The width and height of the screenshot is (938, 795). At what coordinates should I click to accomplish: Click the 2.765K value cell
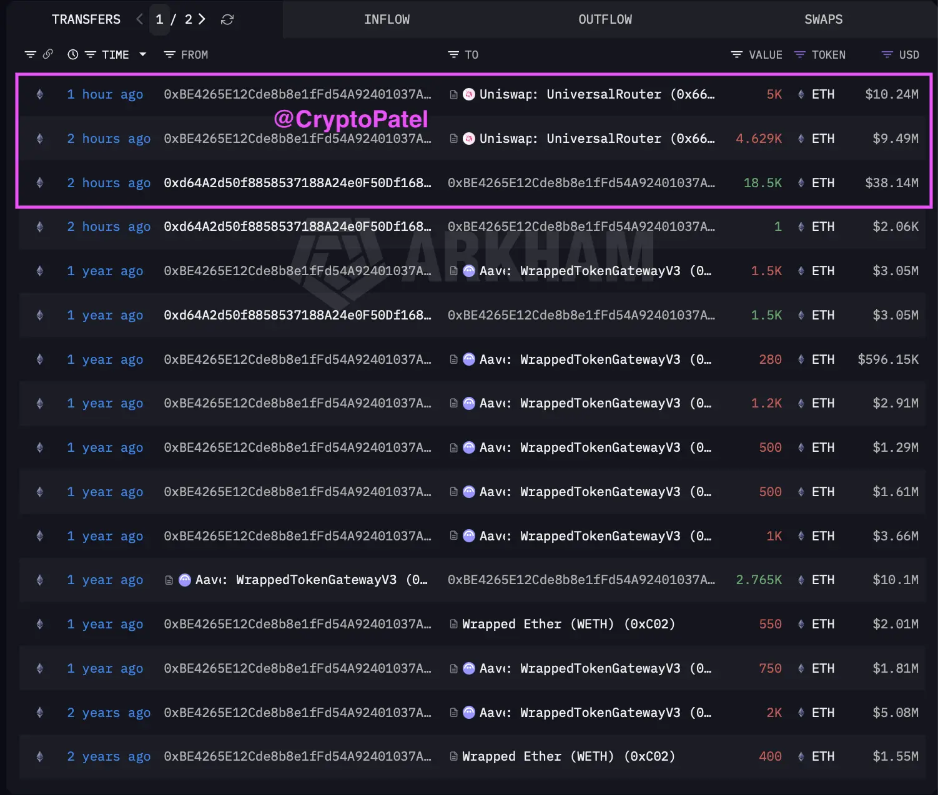[759, 580]
